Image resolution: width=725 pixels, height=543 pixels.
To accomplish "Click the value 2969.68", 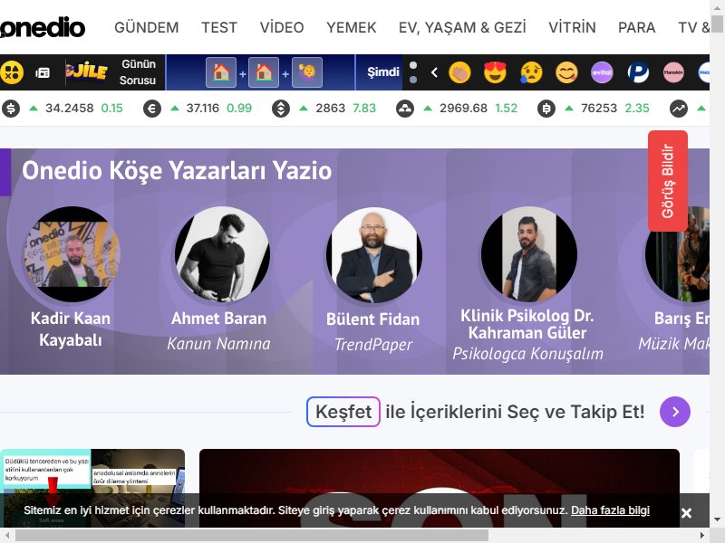I will point(463,109).
